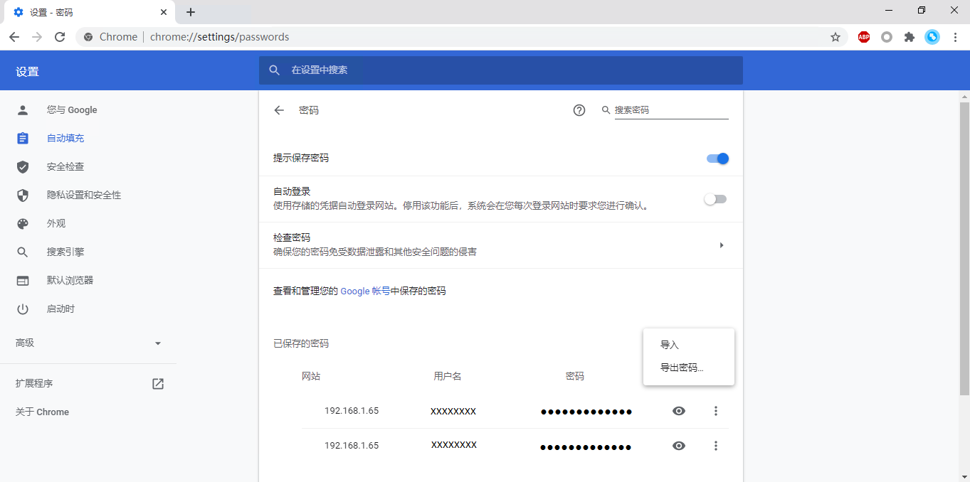Open the Extensions puzzle piece menu
Viewport: 970px width, 482px height.
click(x=910, y=37)
